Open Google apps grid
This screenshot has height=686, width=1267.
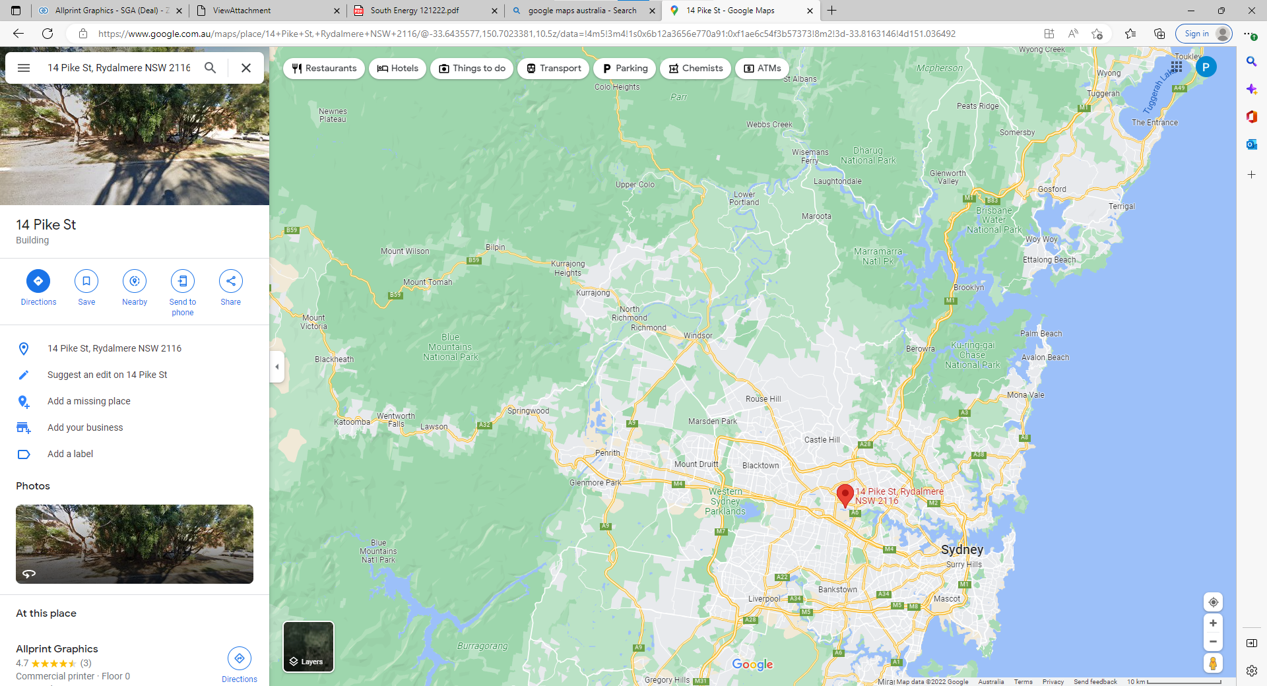tap(1177, 67)
